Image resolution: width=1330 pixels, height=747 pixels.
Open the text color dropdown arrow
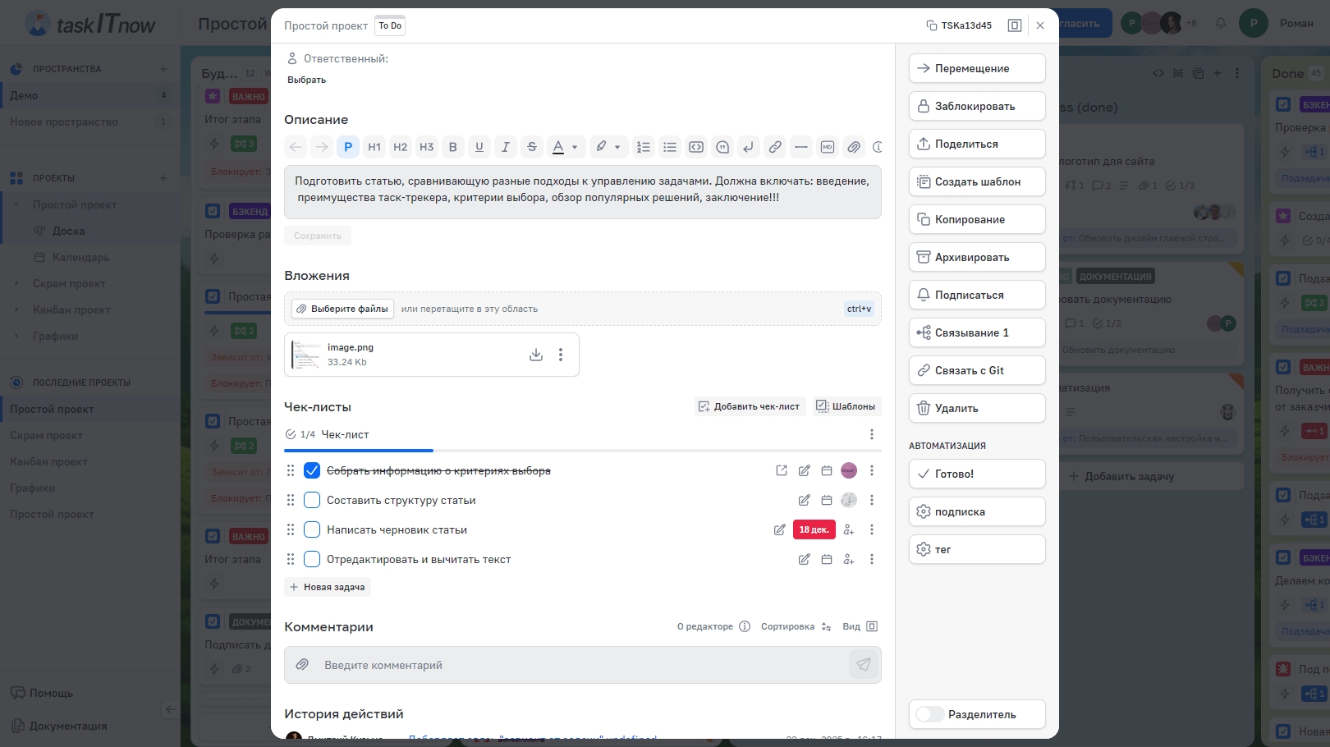pyautogui.click(x=575, y=148)
